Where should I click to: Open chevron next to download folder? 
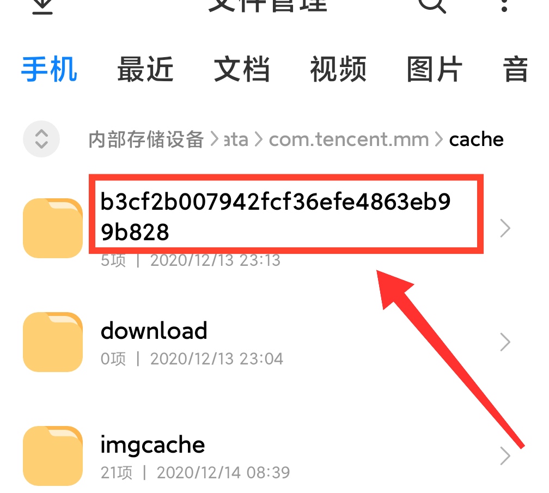click(505, 342)
